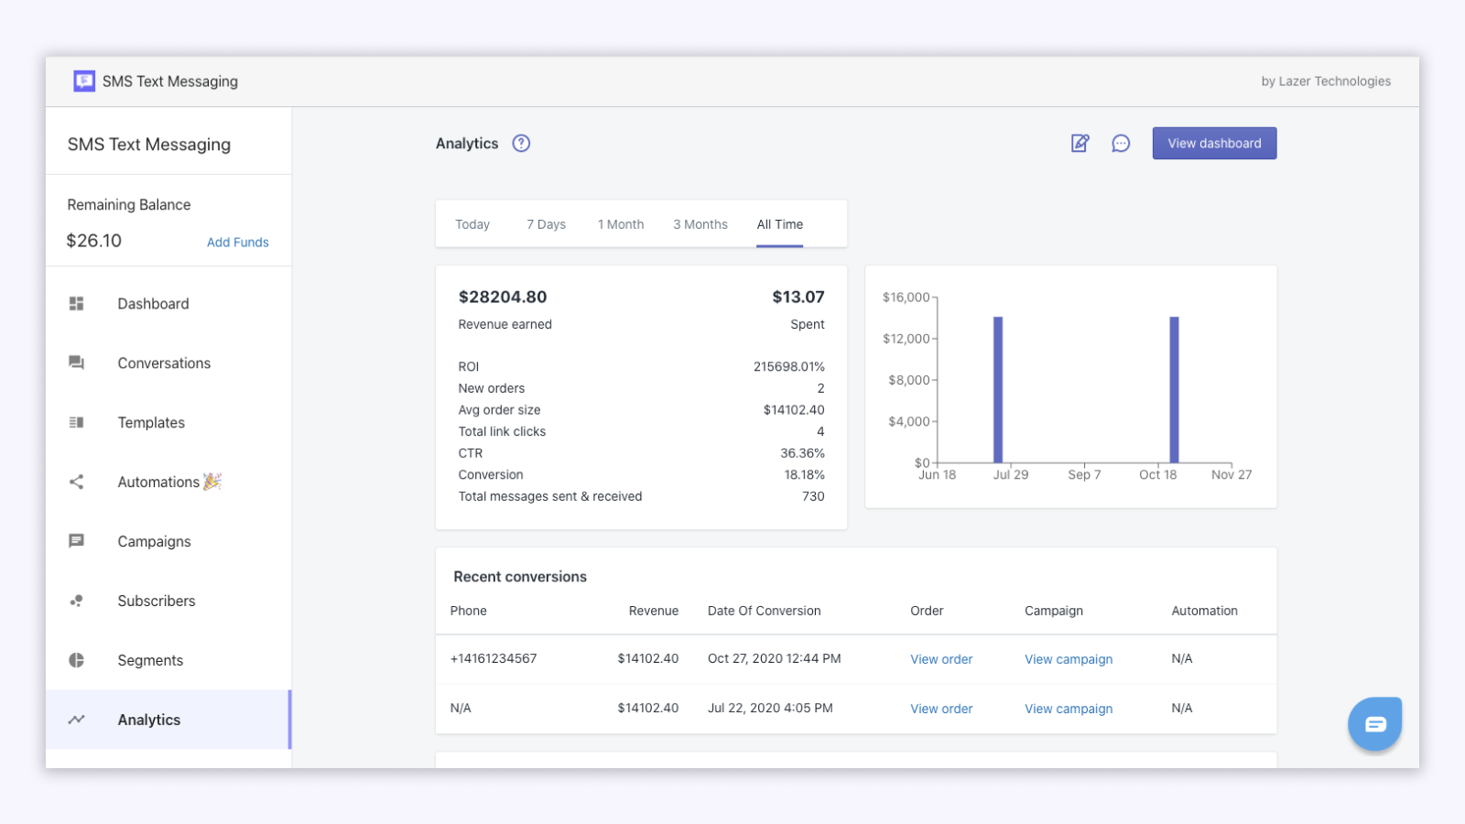
Task: View campaign for the Jul 22, 2020 conversion
Action: pyautogui.click(x=1069, y=709)
